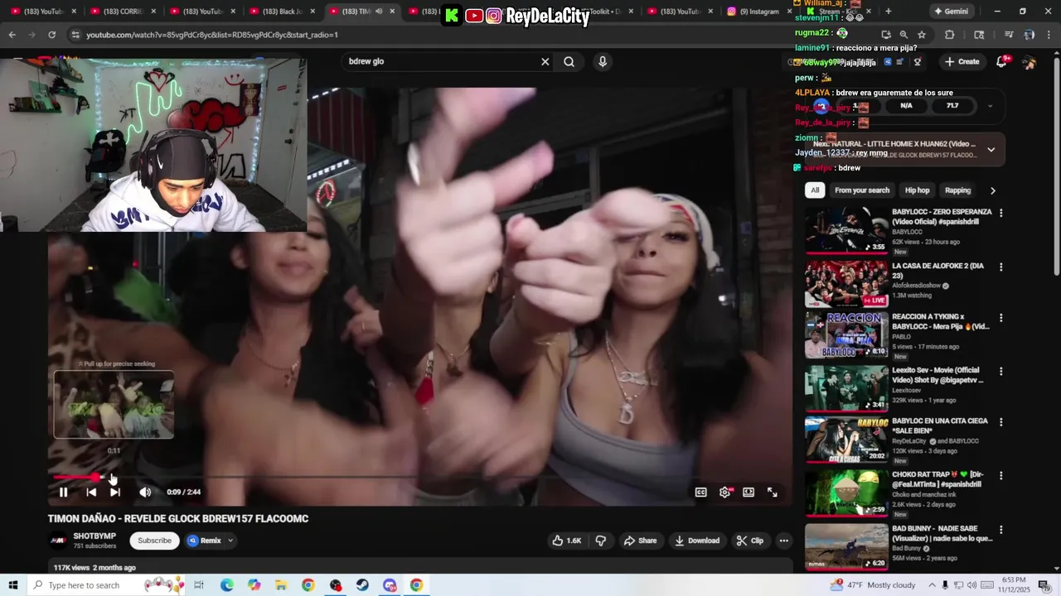Clear the YouTube search box
Viewport: 1061px width, 596px height.
(x=545, y=61)
